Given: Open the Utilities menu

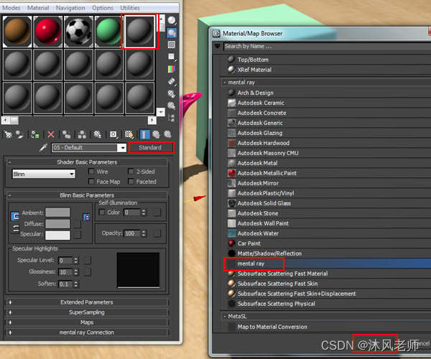Looking at the screenshot, I should (x=130, y=8).
